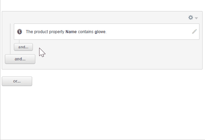The height and width of the screenshot is (140, 205).
Task: Open the dropdown arrow beside the gear
Action: 196,18
